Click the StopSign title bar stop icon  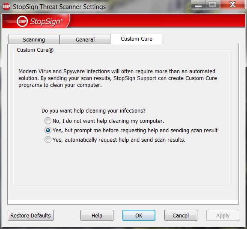point(6,6)
